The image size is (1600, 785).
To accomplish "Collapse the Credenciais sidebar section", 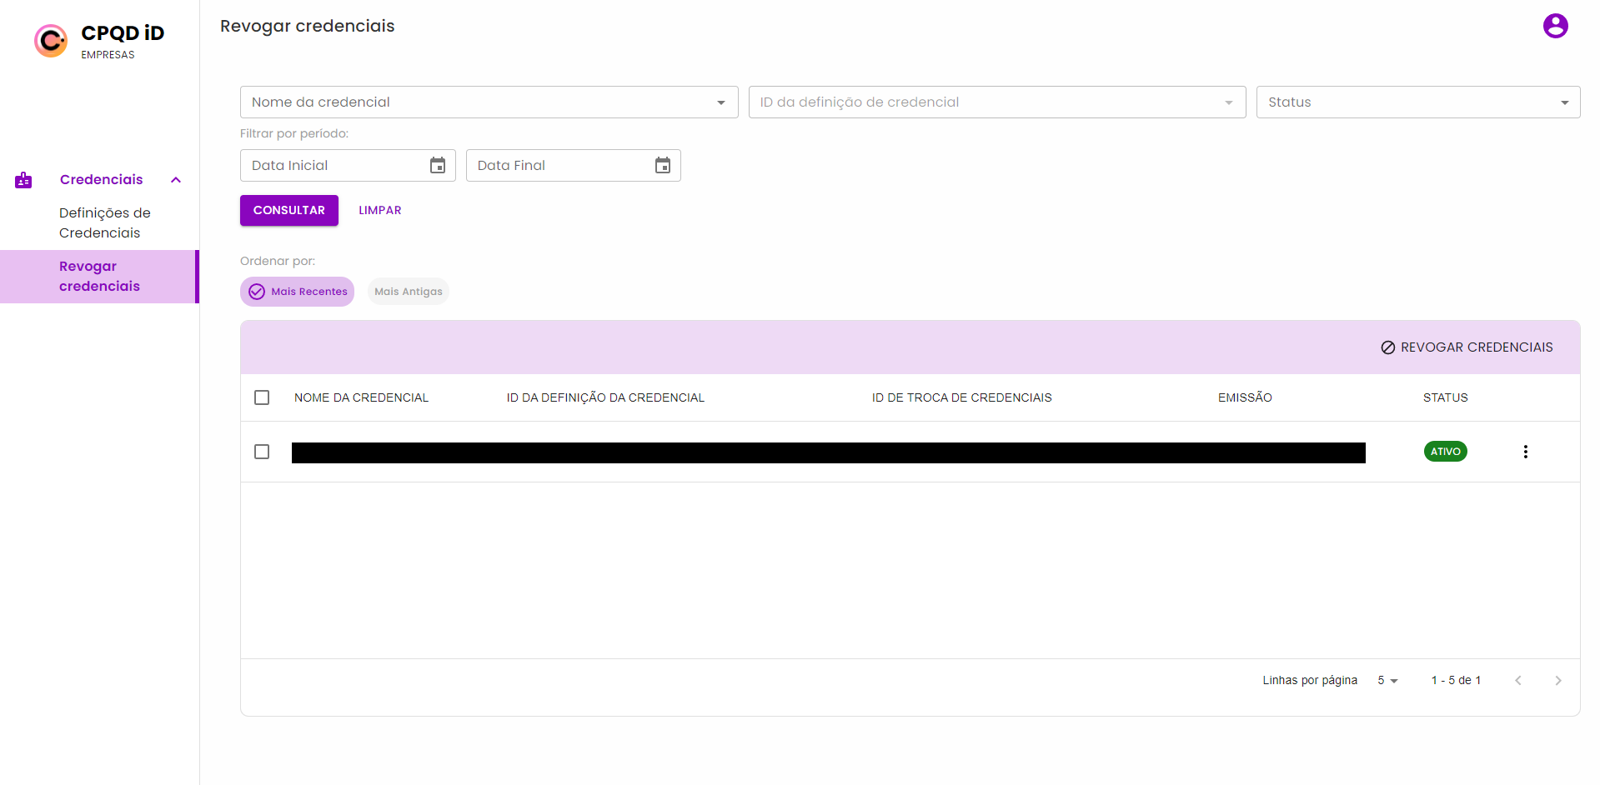I will (x=175, y=179).
